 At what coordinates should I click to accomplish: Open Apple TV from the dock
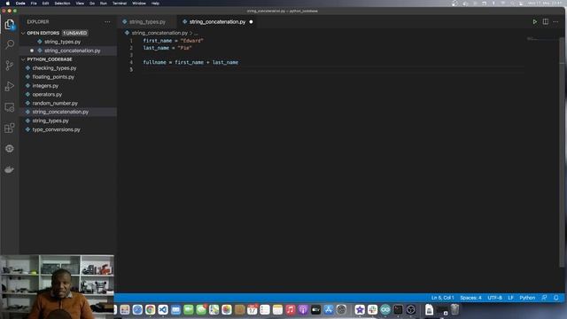(x=315, y=309)
